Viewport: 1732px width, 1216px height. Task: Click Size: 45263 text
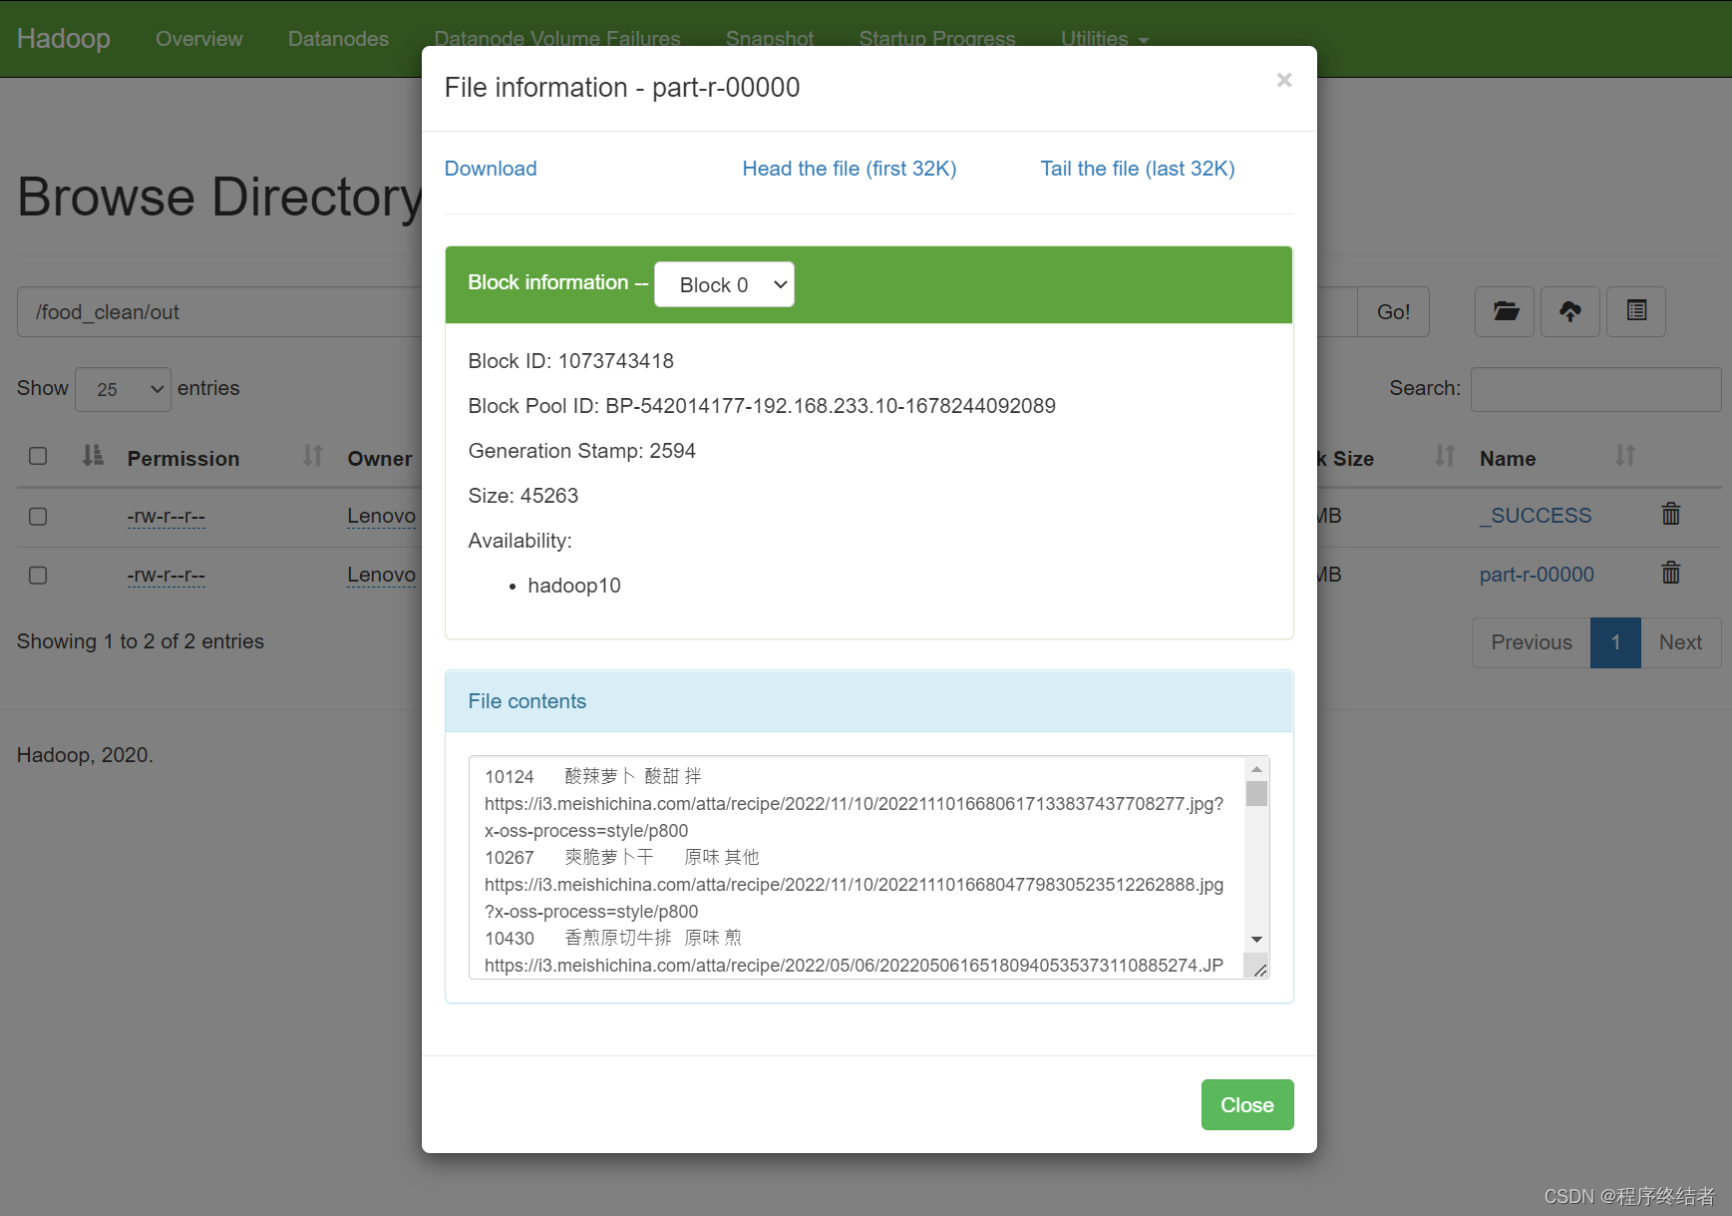point(523,496)
